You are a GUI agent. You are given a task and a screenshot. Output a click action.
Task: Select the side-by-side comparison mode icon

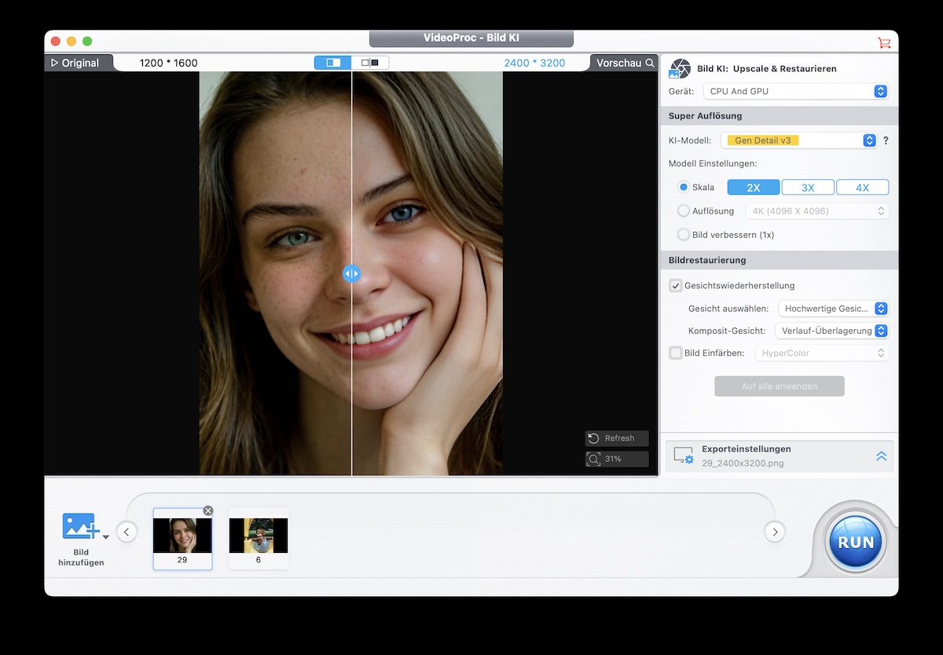(x=370, y=63)
